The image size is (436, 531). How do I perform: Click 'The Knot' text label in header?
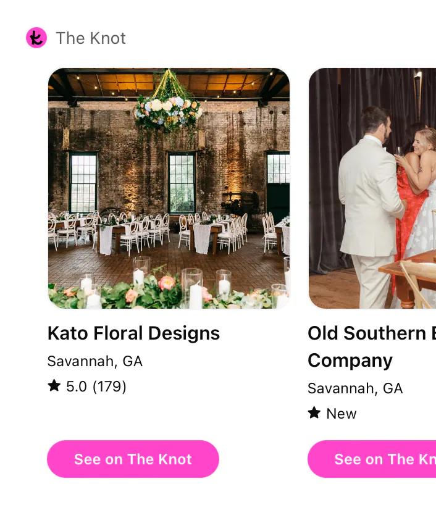tap(90, 38)
